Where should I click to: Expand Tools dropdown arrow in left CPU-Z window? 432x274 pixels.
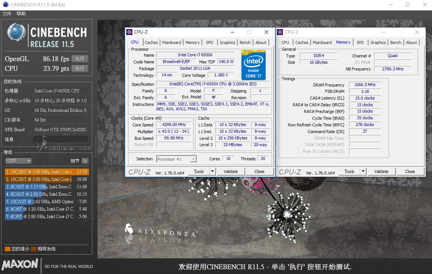(212, 171)
